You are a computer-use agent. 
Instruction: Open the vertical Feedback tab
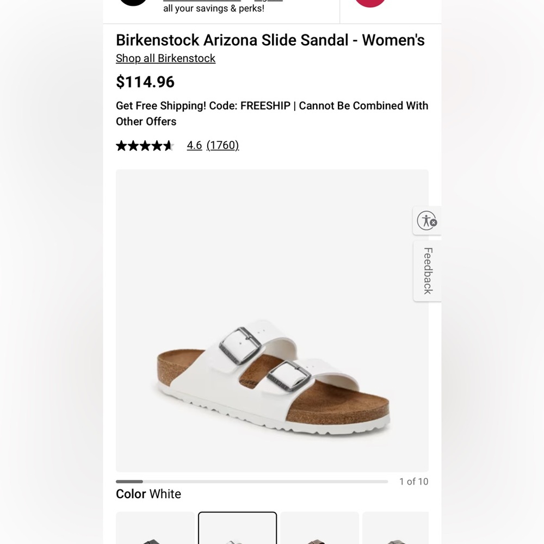pos(427,271)
